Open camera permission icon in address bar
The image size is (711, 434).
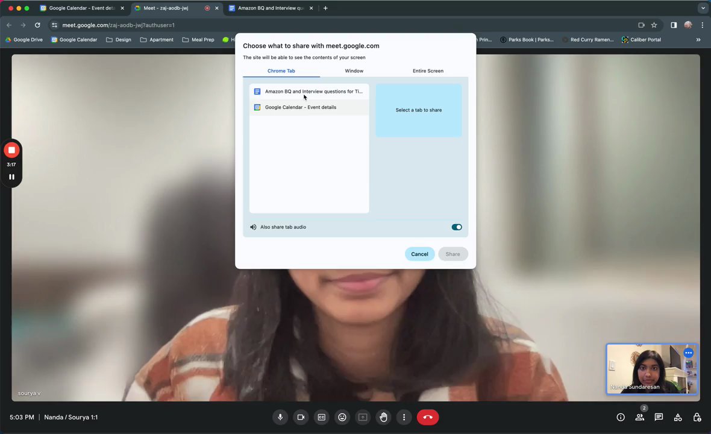point(641,25)
